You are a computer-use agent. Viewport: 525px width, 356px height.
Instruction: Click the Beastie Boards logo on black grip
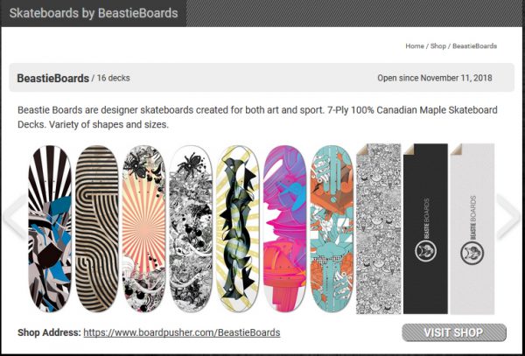click(425, 252)
